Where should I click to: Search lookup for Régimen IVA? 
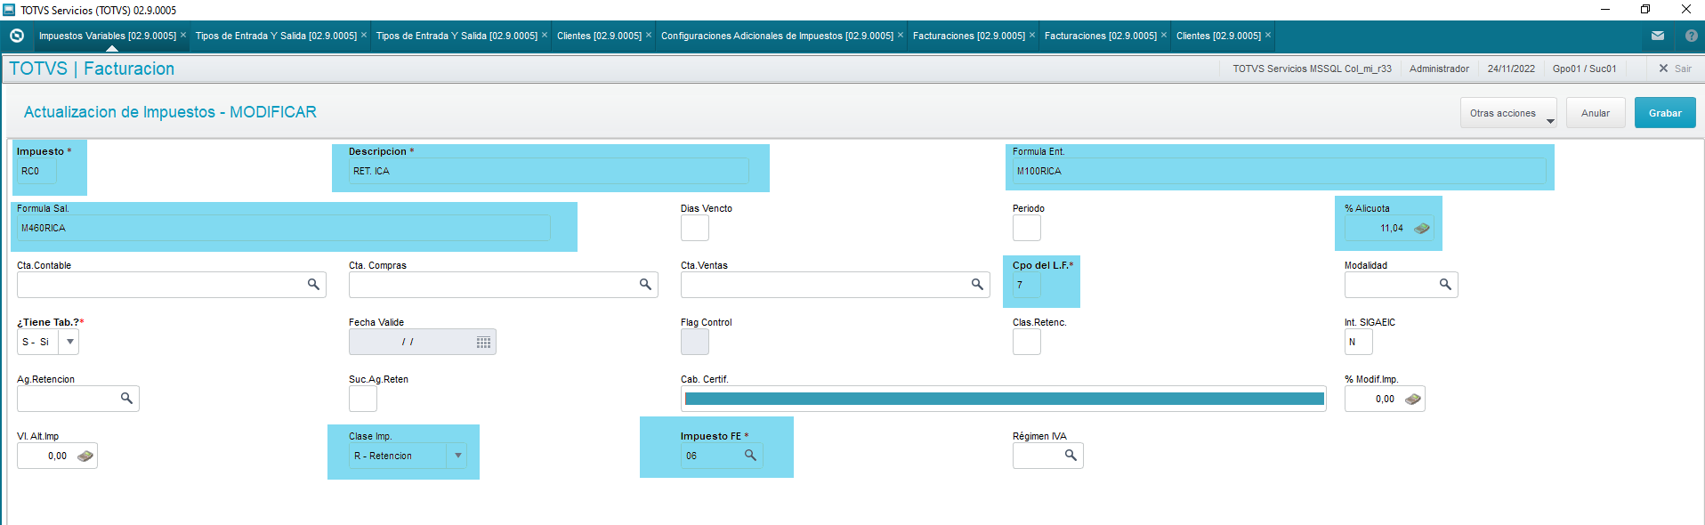coord(1071,456)
